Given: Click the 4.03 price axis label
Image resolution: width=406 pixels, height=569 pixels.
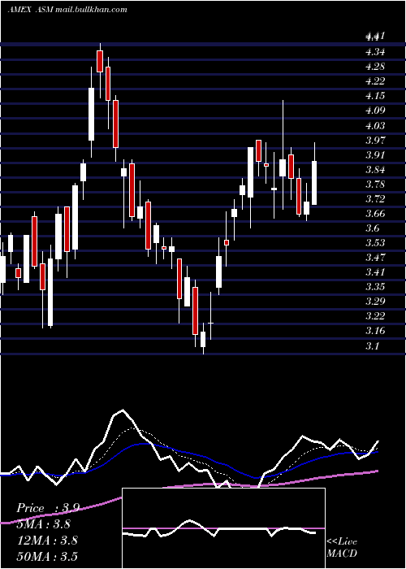Looking at the screenshot, I should (375, 125).
